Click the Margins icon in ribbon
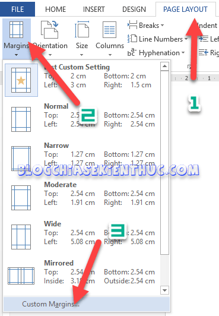The height and width of the screenshot is (316, 219). pyautogui.click(x=16, y=30)
